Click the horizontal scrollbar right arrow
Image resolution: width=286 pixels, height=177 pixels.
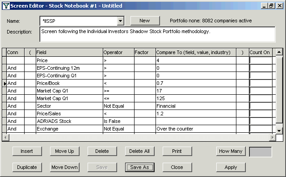(273, 137)
